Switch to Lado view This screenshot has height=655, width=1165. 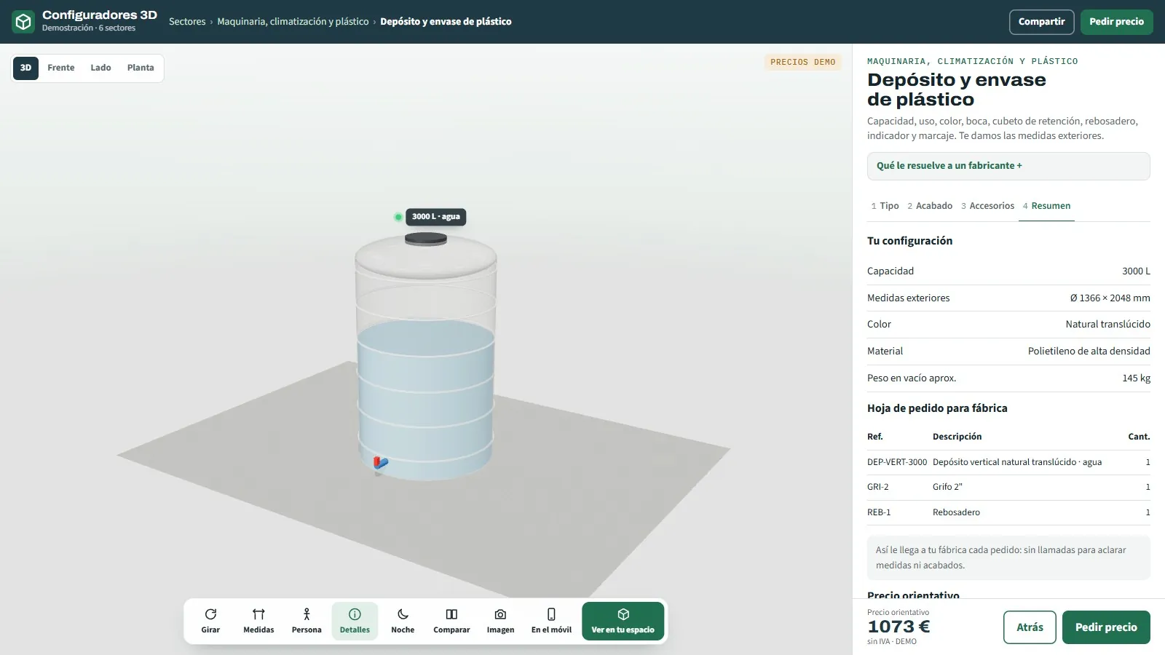(x=100, y=68)
